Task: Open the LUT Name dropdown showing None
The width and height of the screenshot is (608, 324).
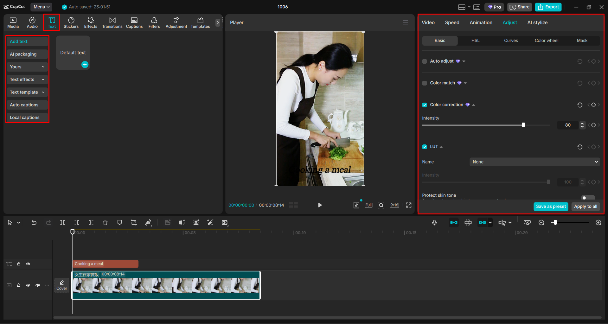Action: pyautogui.click(x=534, y=162)
